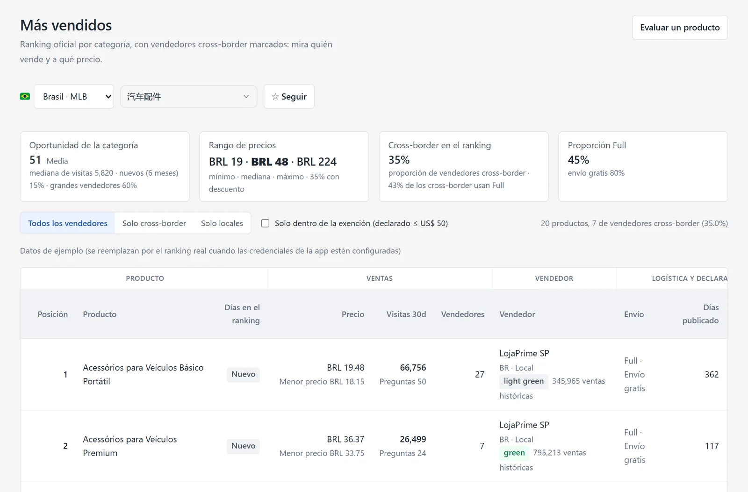The height and width of the screenshot is (492, 748).
Task: Click the Brazil flag icon
Action: pos(25,96)
